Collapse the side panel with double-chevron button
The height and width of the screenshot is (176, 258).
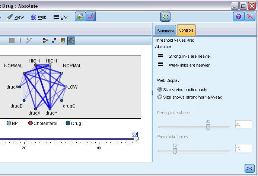click(x=165, y=16)
